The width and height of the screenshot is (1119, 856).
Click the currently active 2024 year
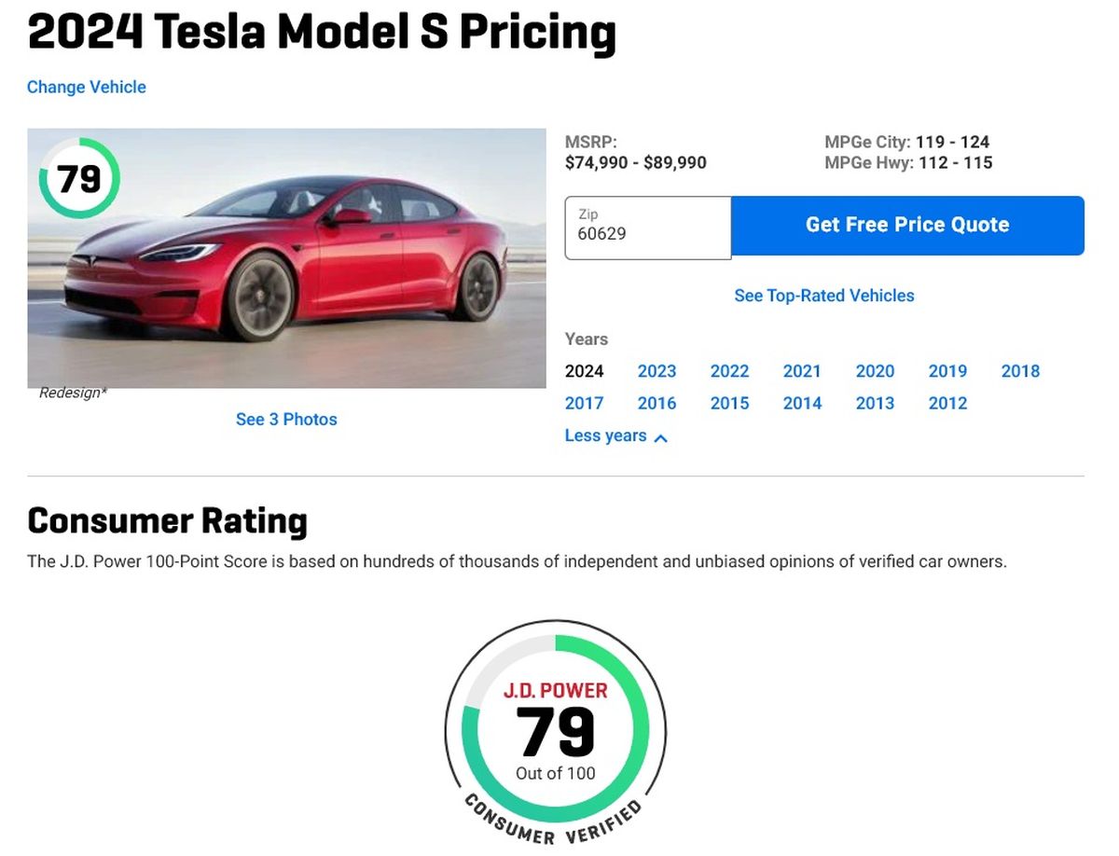pos(585,371)
